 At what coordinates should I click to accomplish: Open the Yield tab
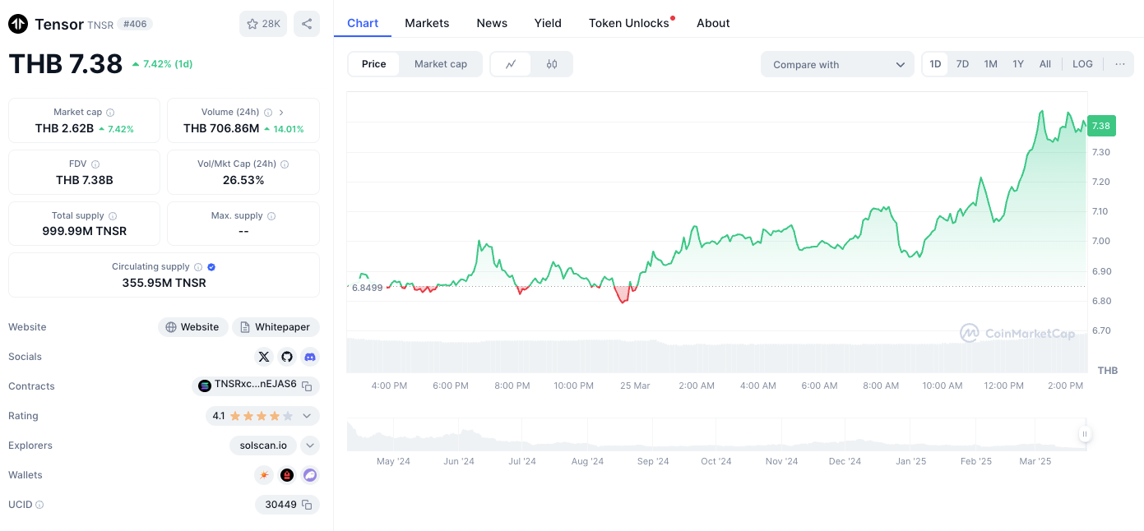click(548, 23)
